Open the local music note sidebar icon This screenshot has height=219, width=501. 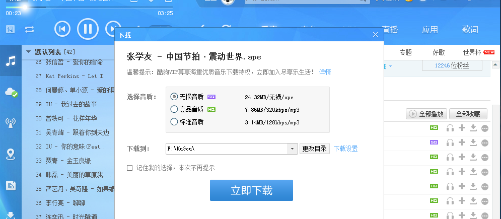pos(11,60)
